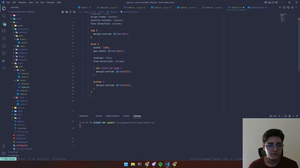Click the code minimap preview

[x=283, y=18]
